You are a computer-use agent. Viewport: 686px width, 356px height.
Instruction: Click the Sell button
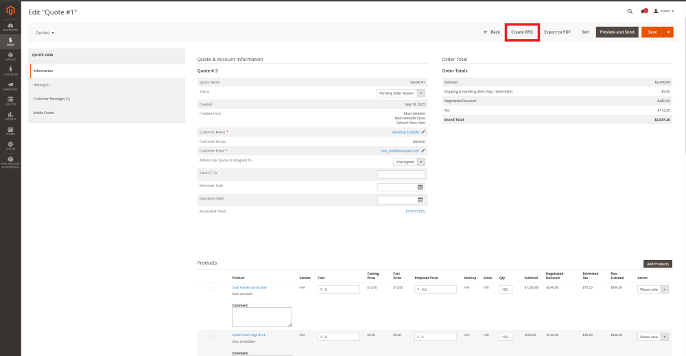(x=585, y=32)
